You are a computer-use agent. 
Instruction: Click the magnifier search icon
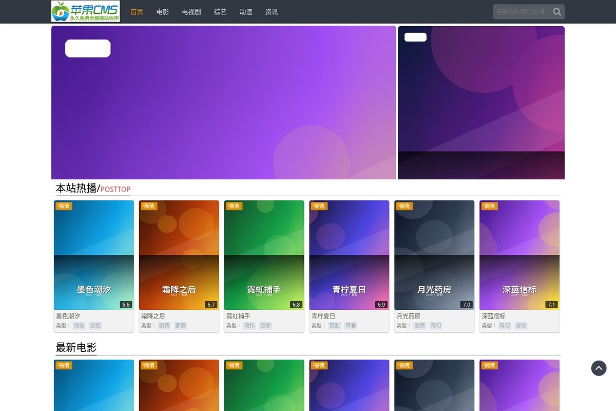pyautogui.click(x=557, y=12)
